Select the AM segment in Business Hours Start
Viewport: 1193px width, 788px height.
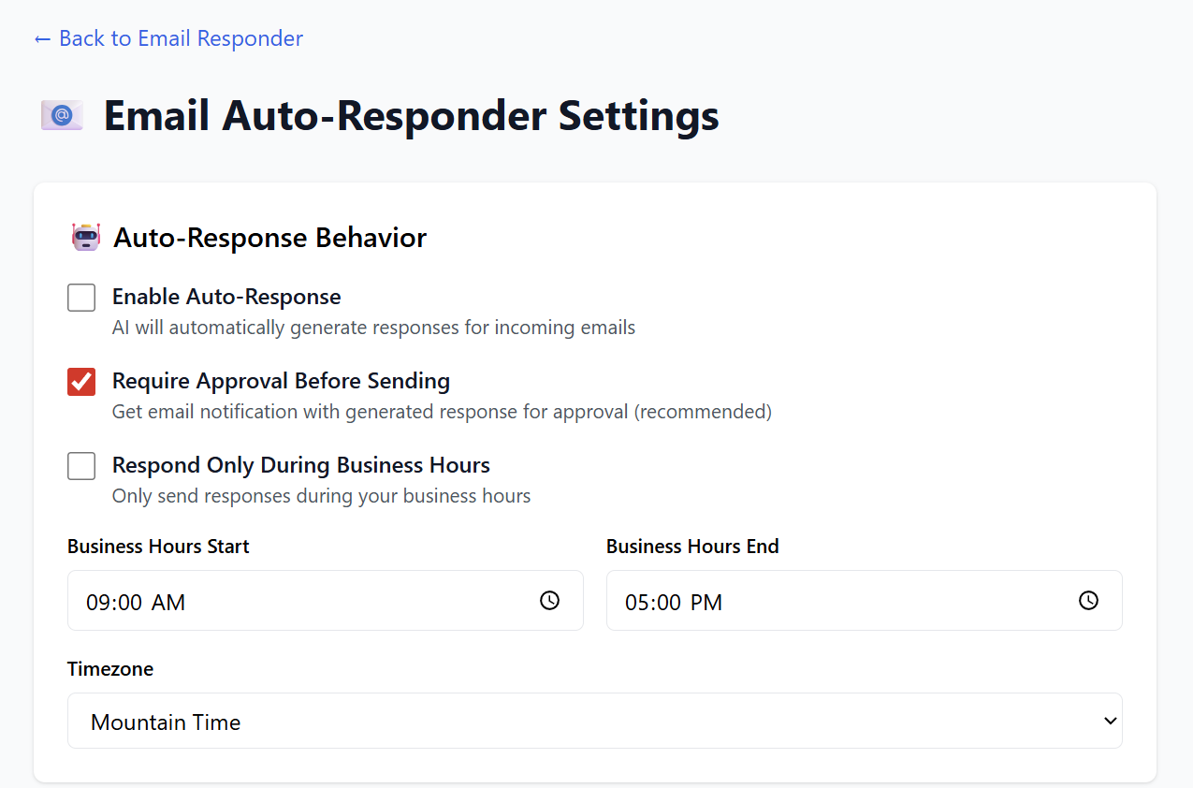tap(168, 603)
